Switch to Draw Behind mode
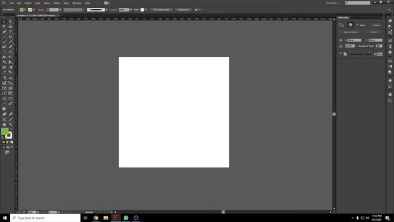 (7, 147)
